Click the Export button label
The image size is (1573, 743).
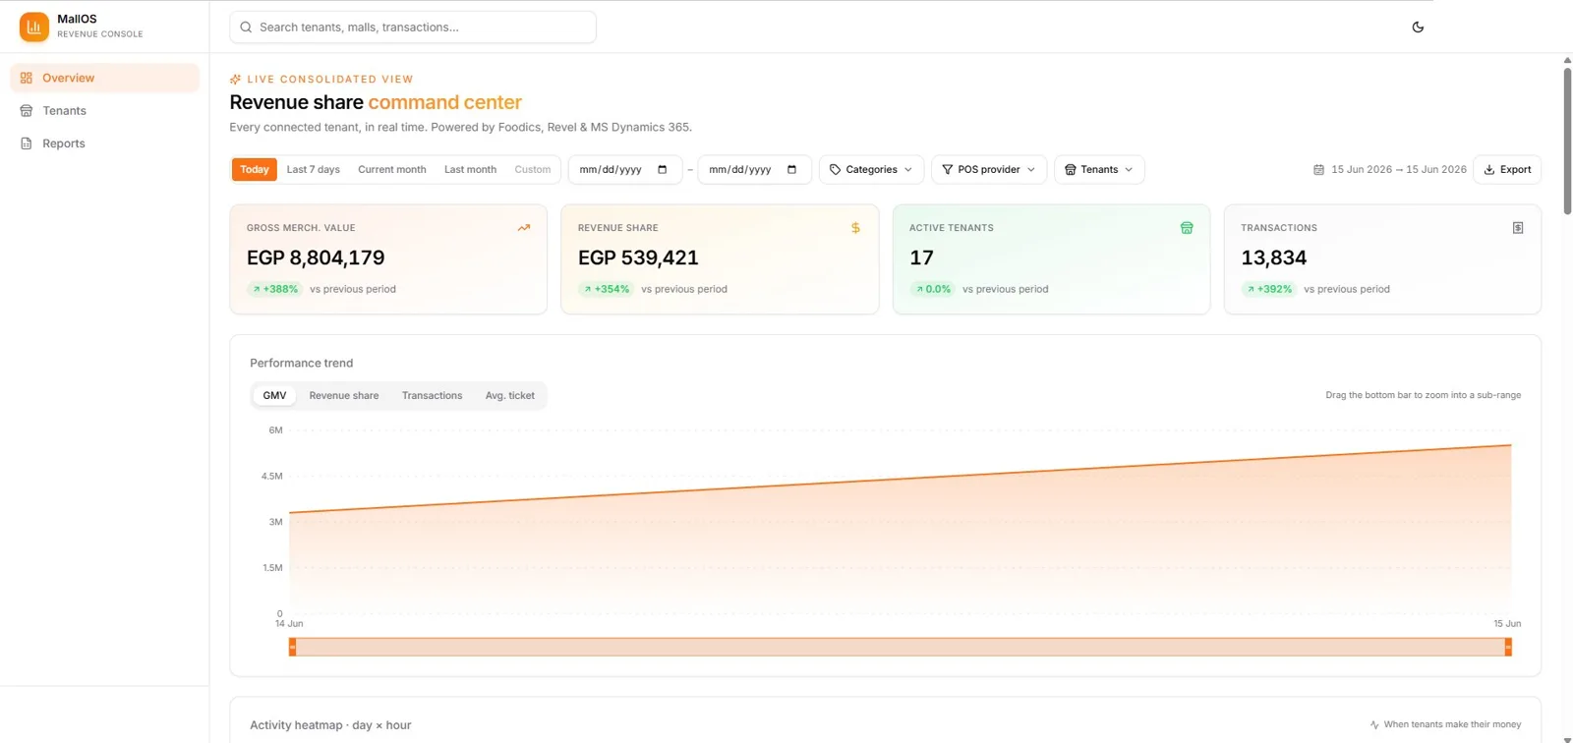(x=1515, y=169)
